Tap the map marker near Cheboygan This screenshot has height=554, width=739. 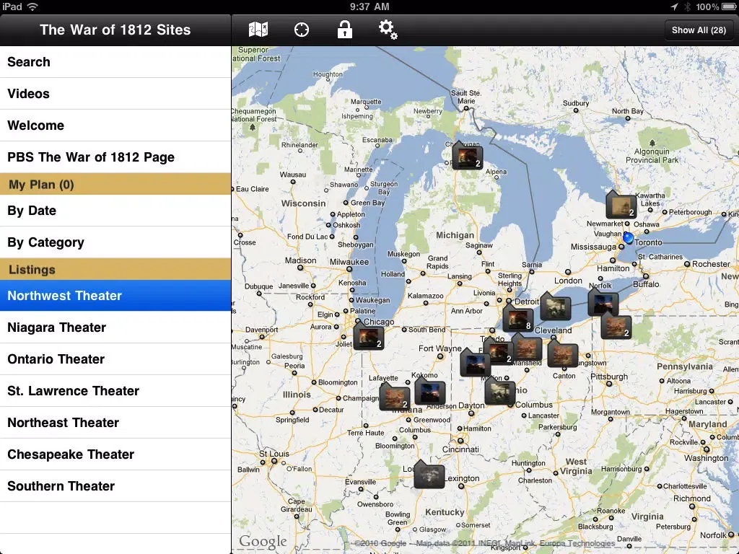click(x=467, y=157)
